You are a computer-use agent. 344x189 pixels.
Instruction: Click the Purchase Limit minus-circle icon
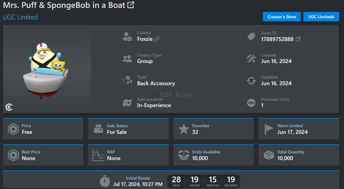(x=251, y=103)
